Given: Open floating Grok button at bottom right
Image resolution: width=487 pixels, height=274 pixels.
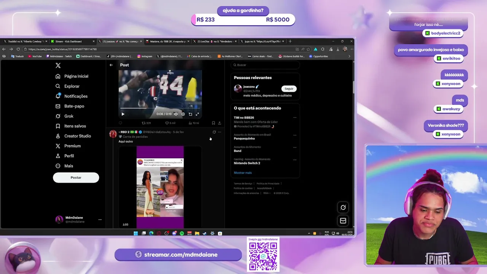Looking at the screenshot, I should [343, 207].
